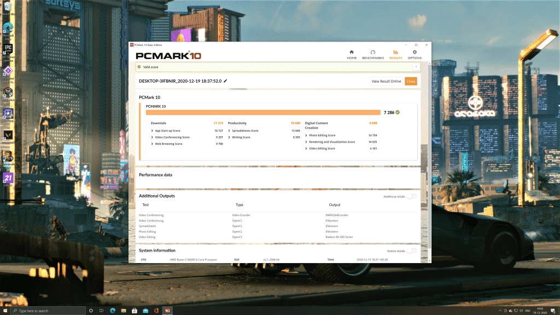Viewport: 560px width, 315px height.
Task: Expand App Start-up Score details
Action: pyautogui.click(x=152, y=131)
